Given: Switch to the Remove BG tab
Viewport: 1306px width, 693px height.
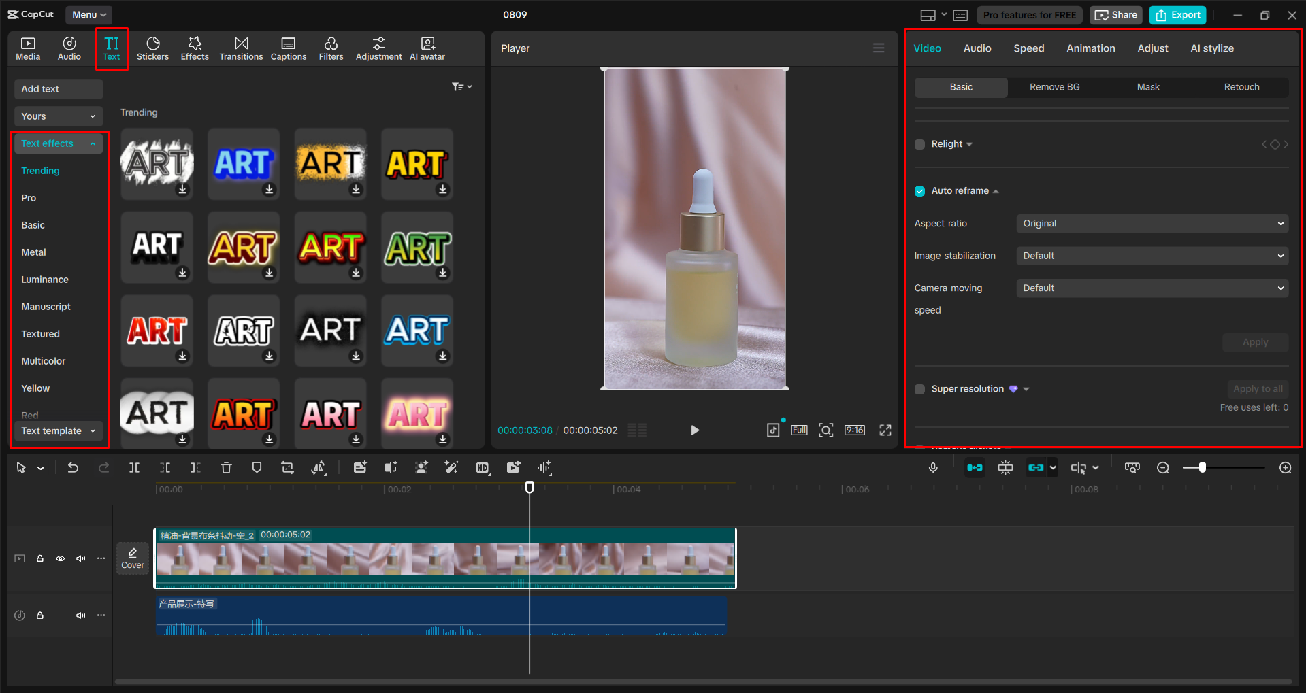Looking at the screenshot, I should click(1054, 87).
